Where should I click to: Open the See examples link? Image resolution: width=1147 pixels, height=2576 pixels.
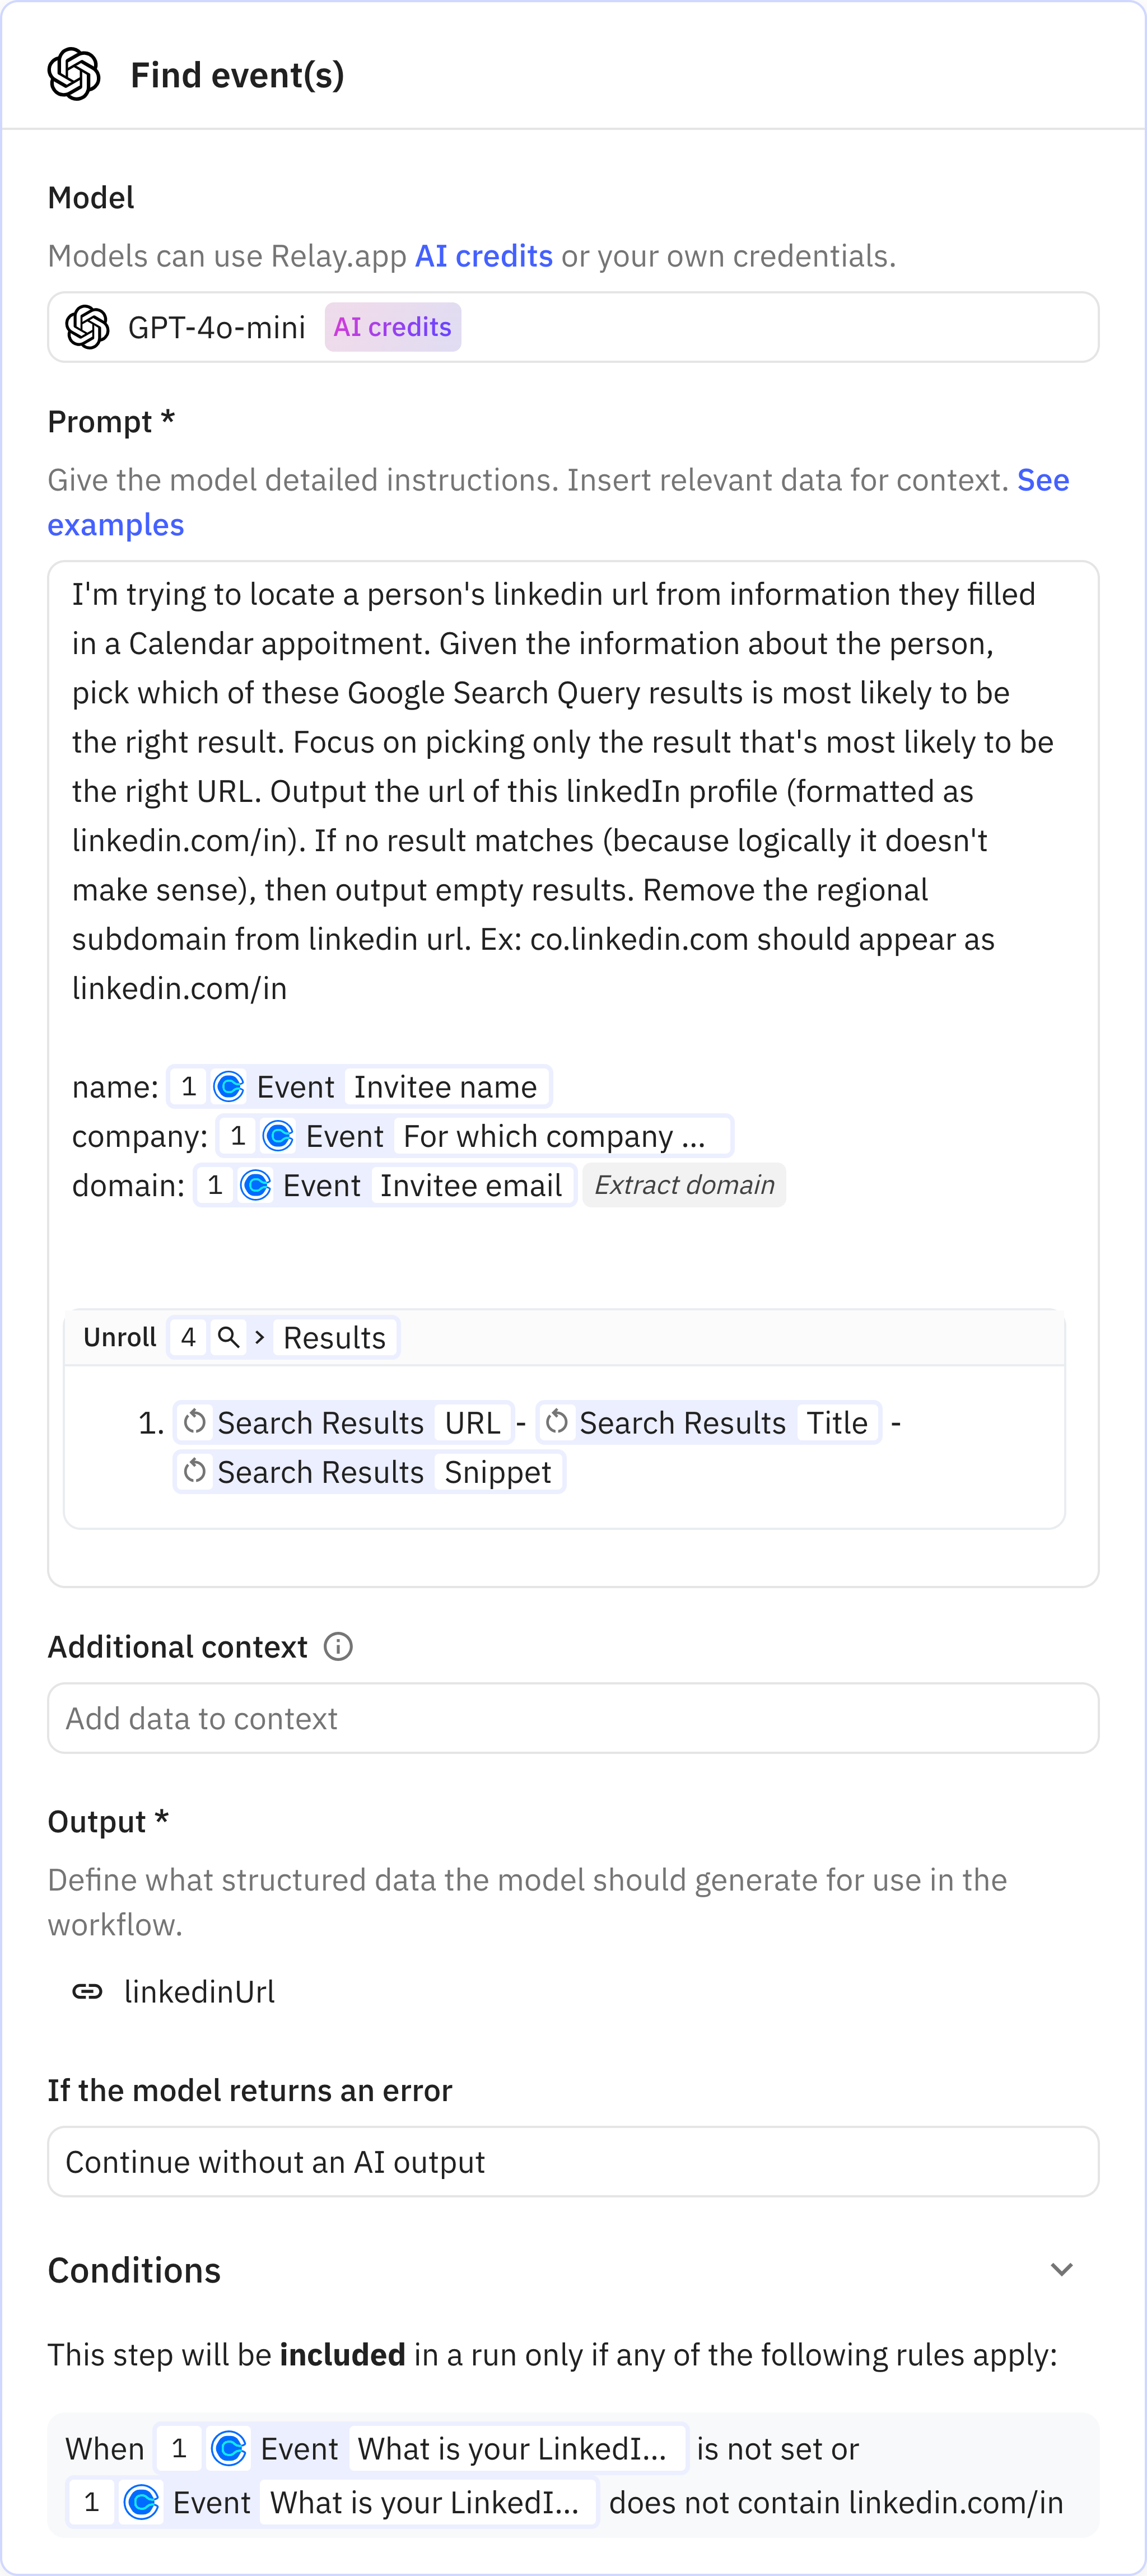point(1043,480)
